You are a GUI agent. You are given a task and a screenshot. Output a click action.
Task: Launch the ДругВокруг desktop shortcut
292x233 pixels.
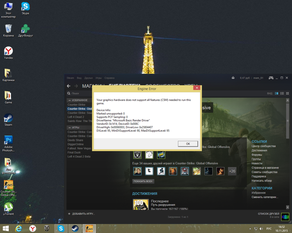(x=26, y=31)
